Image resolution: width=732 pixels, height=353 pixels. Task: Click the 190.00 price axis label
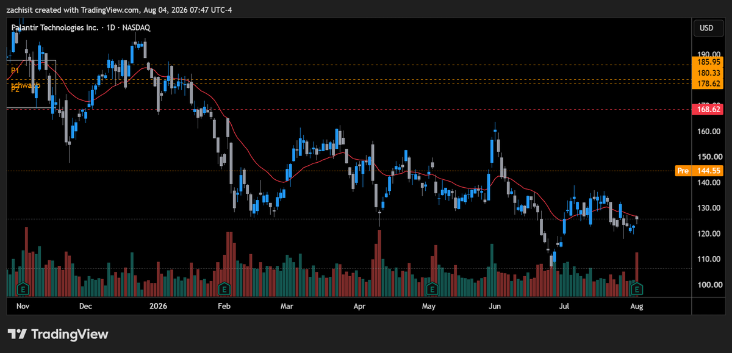coord(709,54)
